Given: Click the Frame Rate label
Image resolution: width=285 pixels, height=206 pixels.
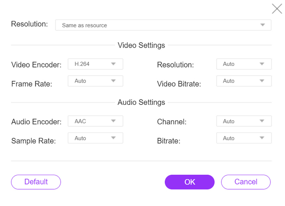Looking at the screenshot, I should click(32, 84).
